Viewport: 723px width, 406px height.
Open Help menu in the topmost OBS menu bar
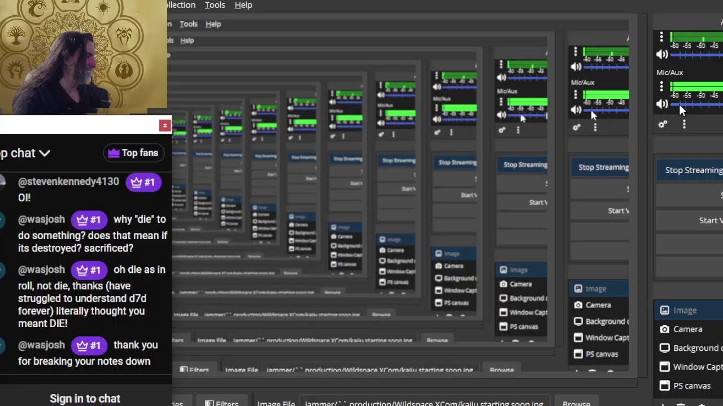[x=243, y=5]
